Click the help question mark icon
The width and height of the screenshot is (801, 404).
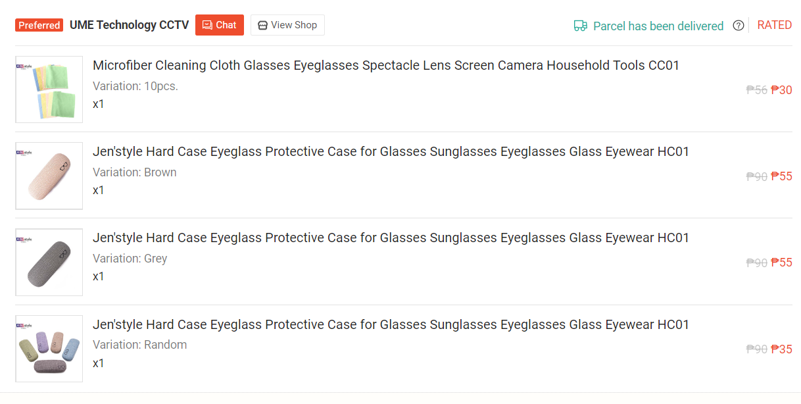click(739, 26)
